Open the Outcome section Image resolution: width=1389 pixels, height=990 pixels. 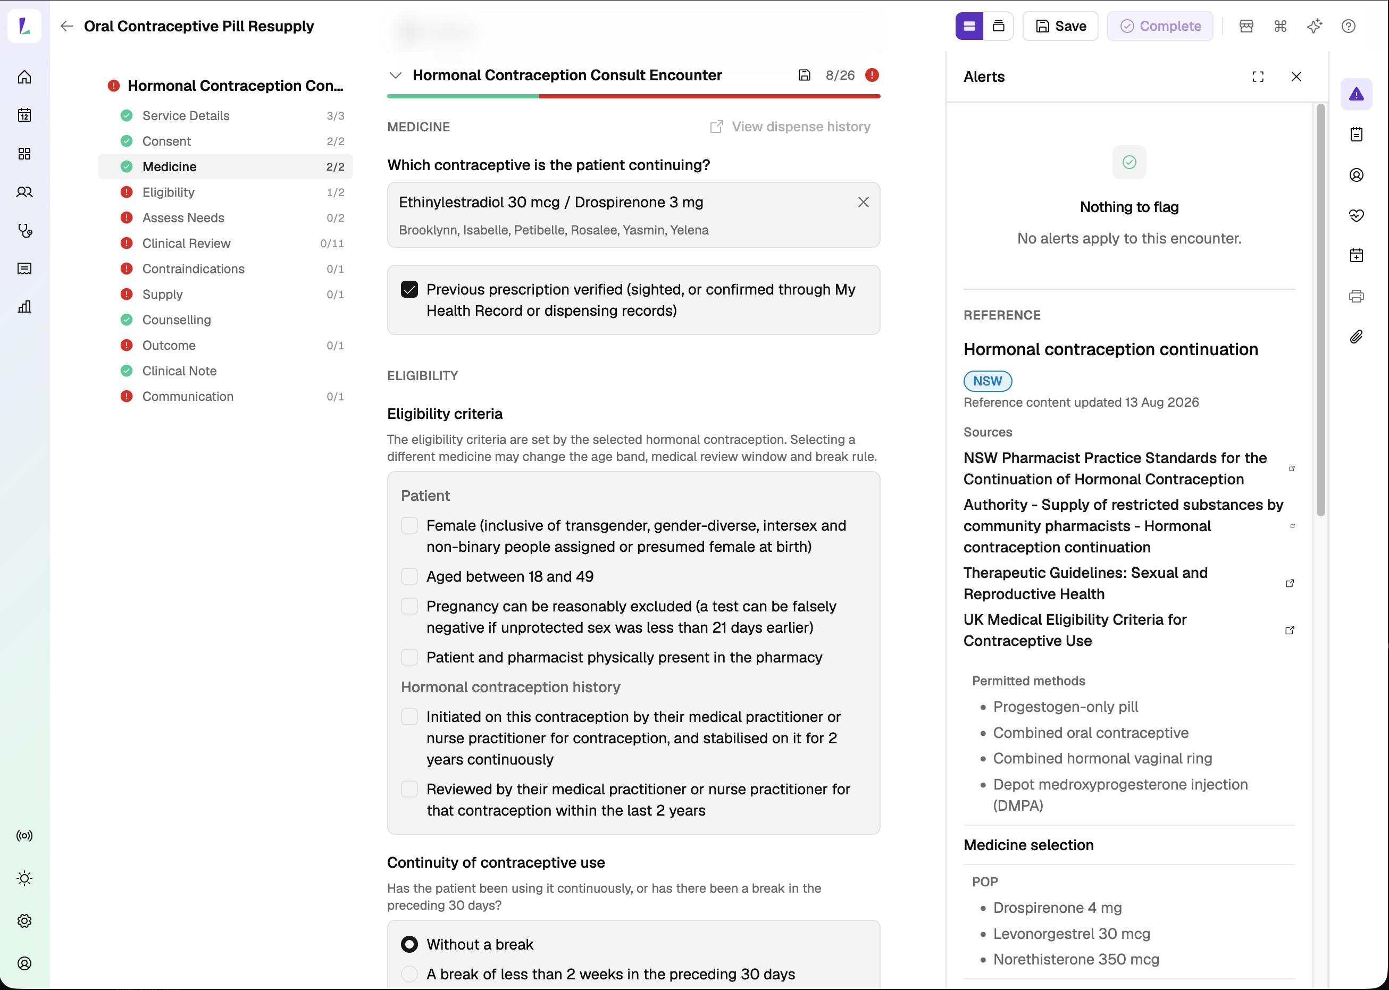[225, 346]
